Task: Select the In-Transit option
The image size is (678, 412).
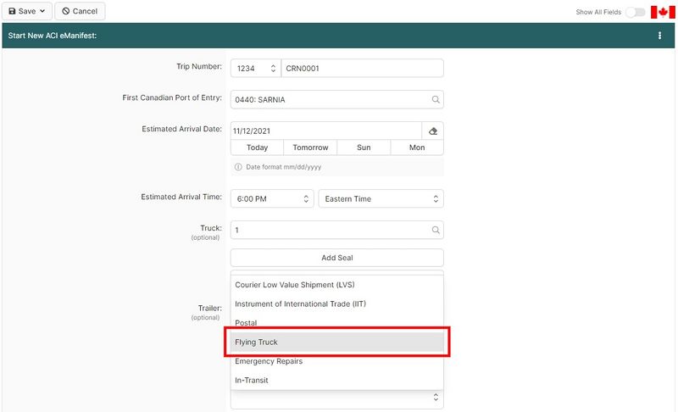Action: 336,381
